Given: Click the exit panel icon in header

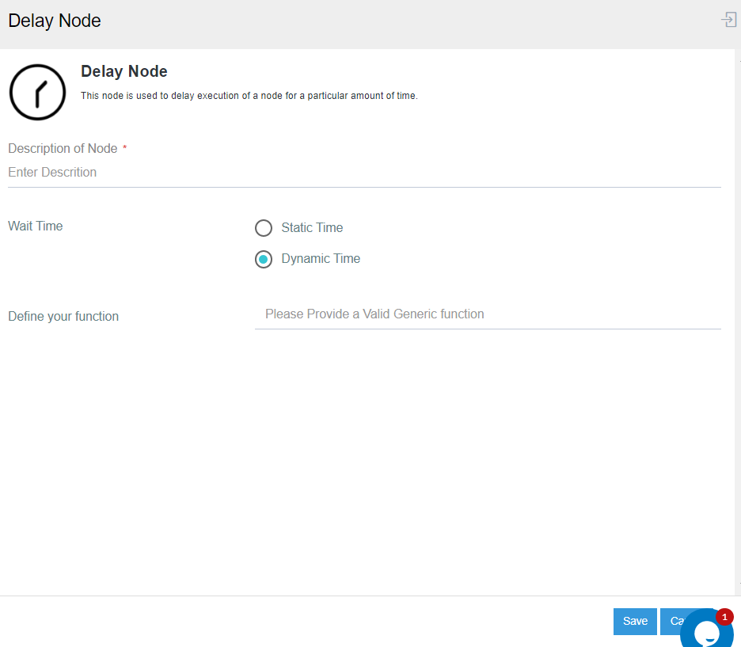Looking at the screenshot, I should [728, 20].
